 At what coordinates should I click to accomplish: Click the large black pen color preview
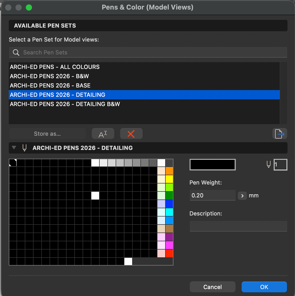click(212, 165)
